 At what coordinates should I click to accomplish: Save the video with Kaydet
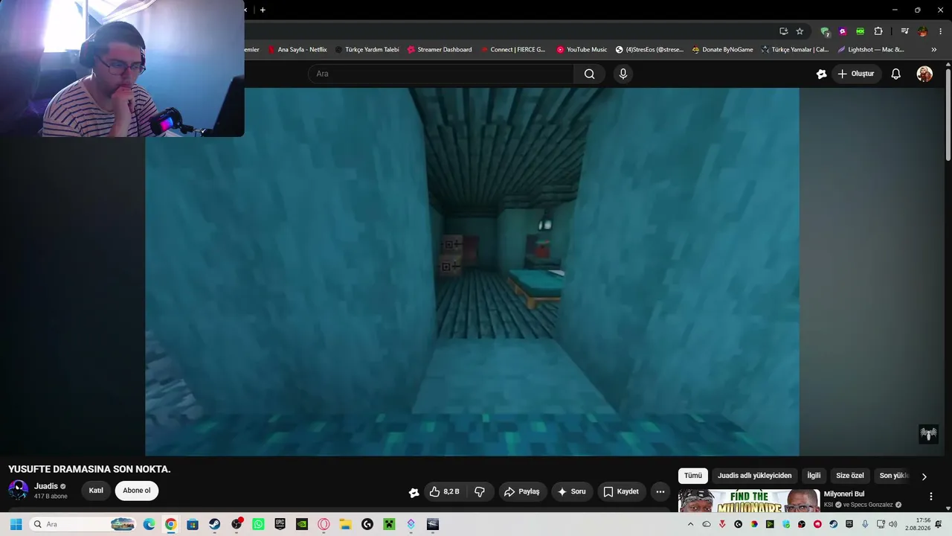point(621,491)
